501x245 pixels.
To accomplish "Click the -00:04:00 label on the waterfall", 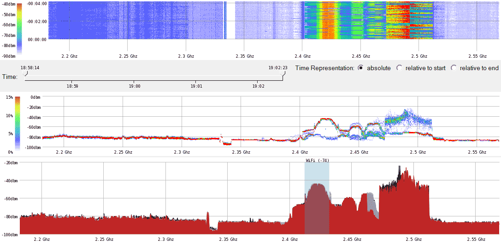I will click(37, 4).
